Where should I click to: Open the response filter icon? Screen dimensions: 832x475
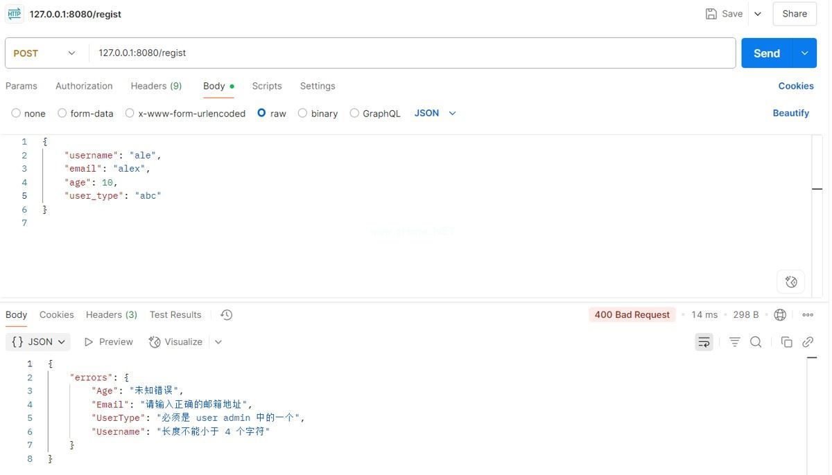click(x=735, y=342)
